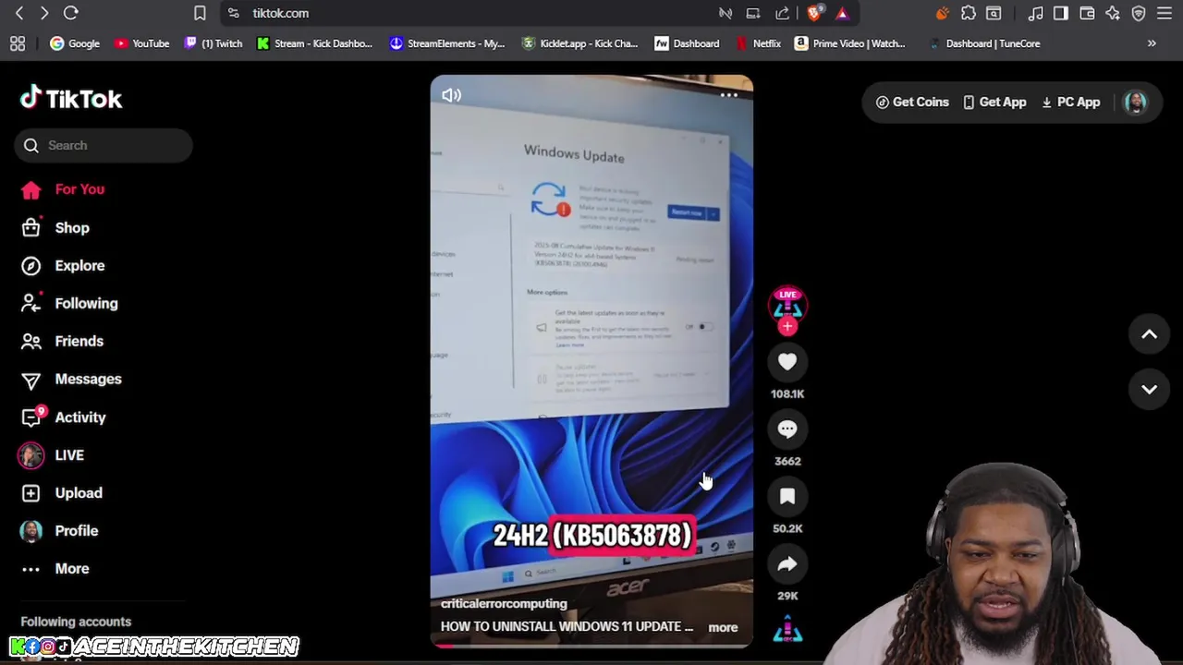This screenshot has height=665, width=1183.
Task: Open the comments with 3662 count
Action: tap(787, 429)
